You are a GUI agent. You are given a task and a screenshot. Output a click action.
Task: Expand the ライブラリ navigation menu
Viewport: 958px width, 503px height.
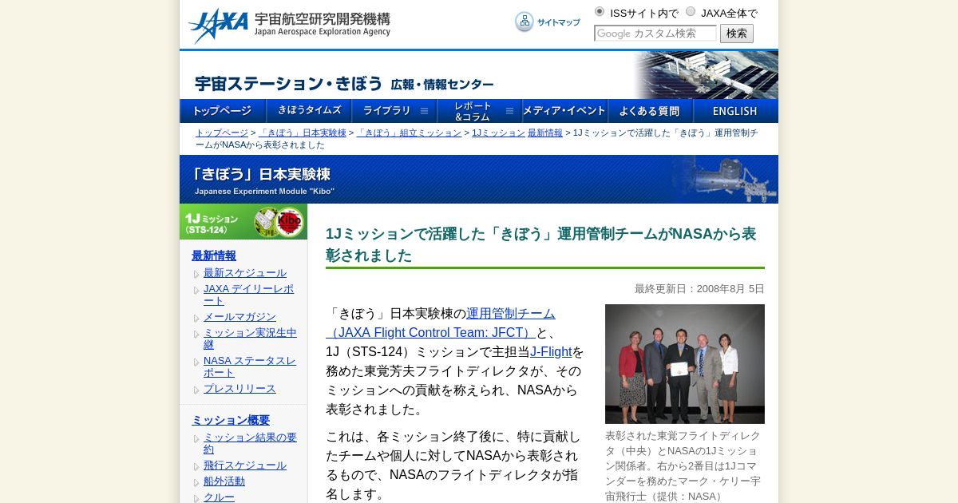tap(394, 111)
